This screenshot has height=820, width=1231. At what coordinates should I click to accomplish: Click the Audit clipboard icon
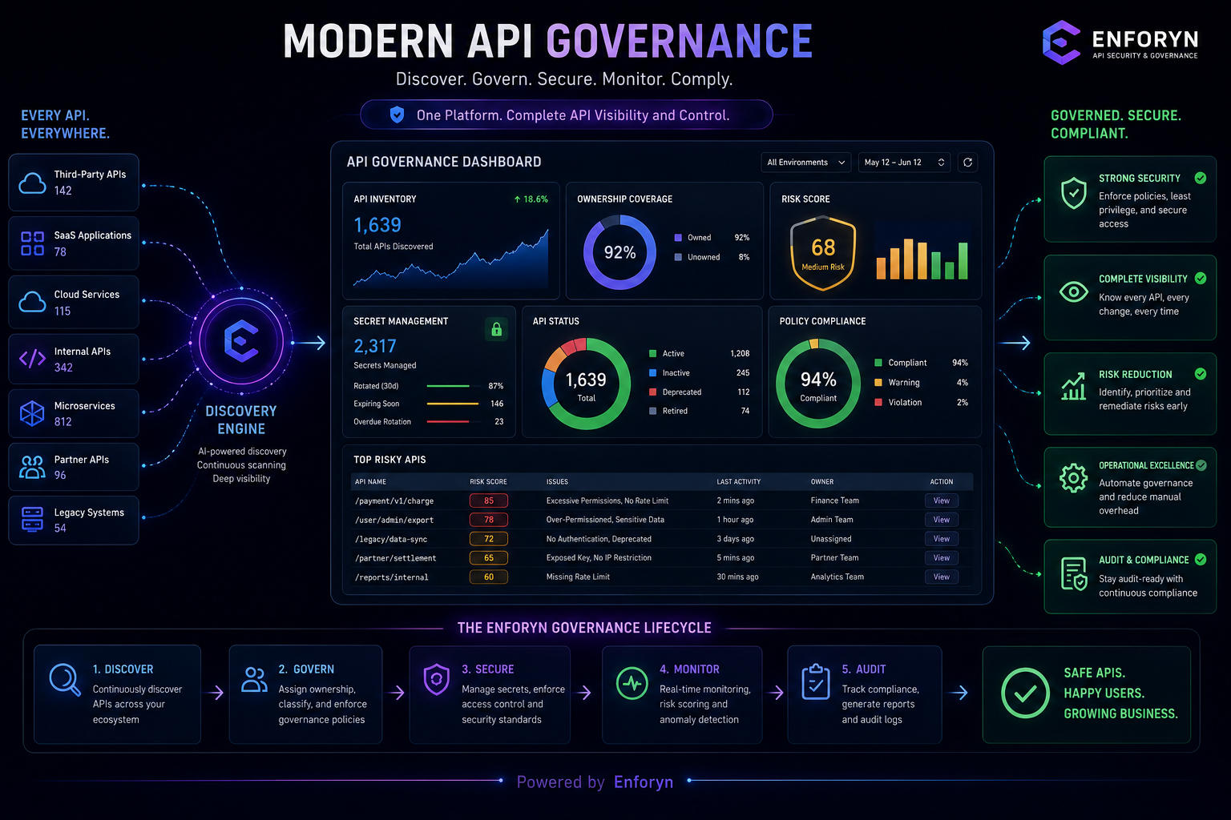(816, 681)
